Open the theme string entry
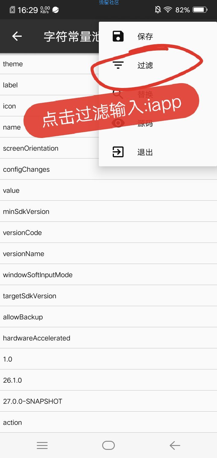217x458 pixels. point(49,64)
